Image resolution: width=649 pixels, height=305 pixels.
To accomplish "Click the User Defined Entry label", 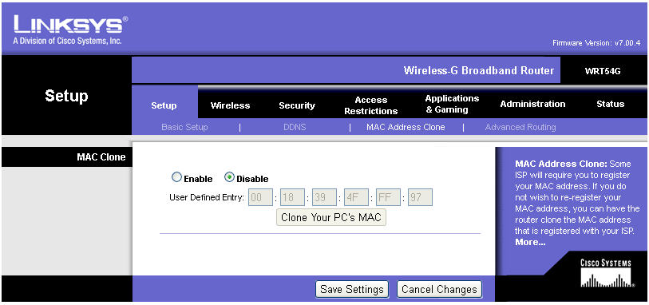I will 207,197.
